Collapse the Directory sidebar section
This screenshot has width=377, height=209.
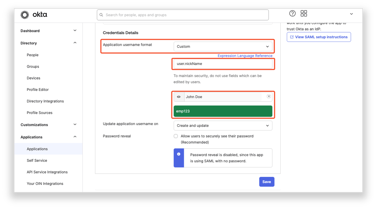click(48, 43)
